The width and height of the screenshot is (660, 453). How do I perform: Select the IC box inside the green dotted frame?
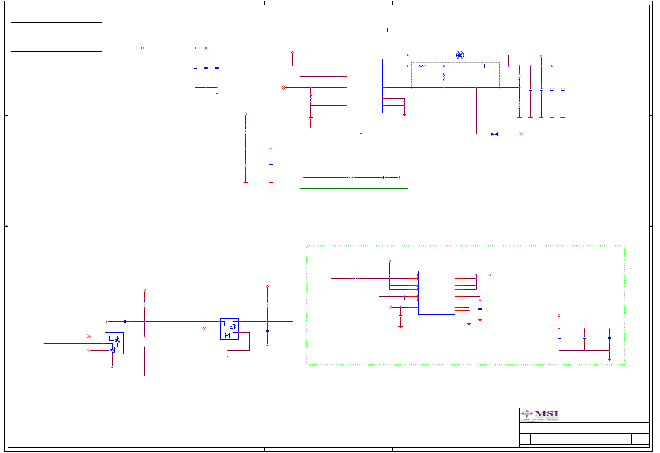[437, 293]
